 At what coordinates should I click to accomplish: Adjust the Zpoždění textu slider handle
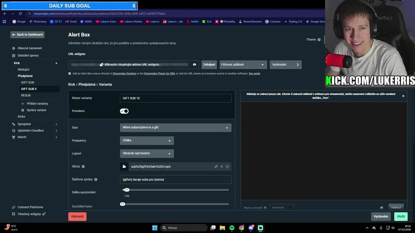click(123, 204)
